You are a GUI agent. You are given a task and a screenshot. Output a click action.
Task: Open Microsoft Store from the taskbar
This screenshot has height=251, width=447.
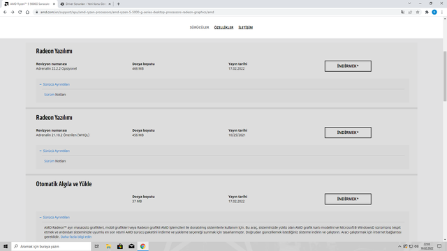pos(120,246)
